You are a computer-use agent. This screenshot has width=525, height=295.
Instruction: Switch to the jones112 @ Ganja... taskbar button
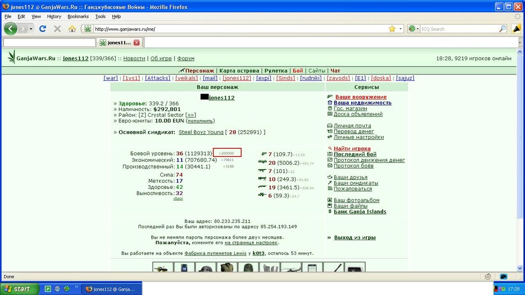(x=112, y=289)
